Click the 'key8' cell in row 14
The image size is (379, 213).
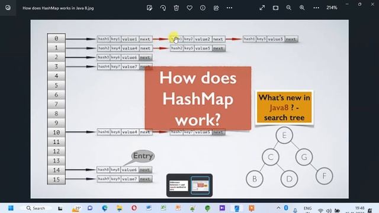[115, 170]
